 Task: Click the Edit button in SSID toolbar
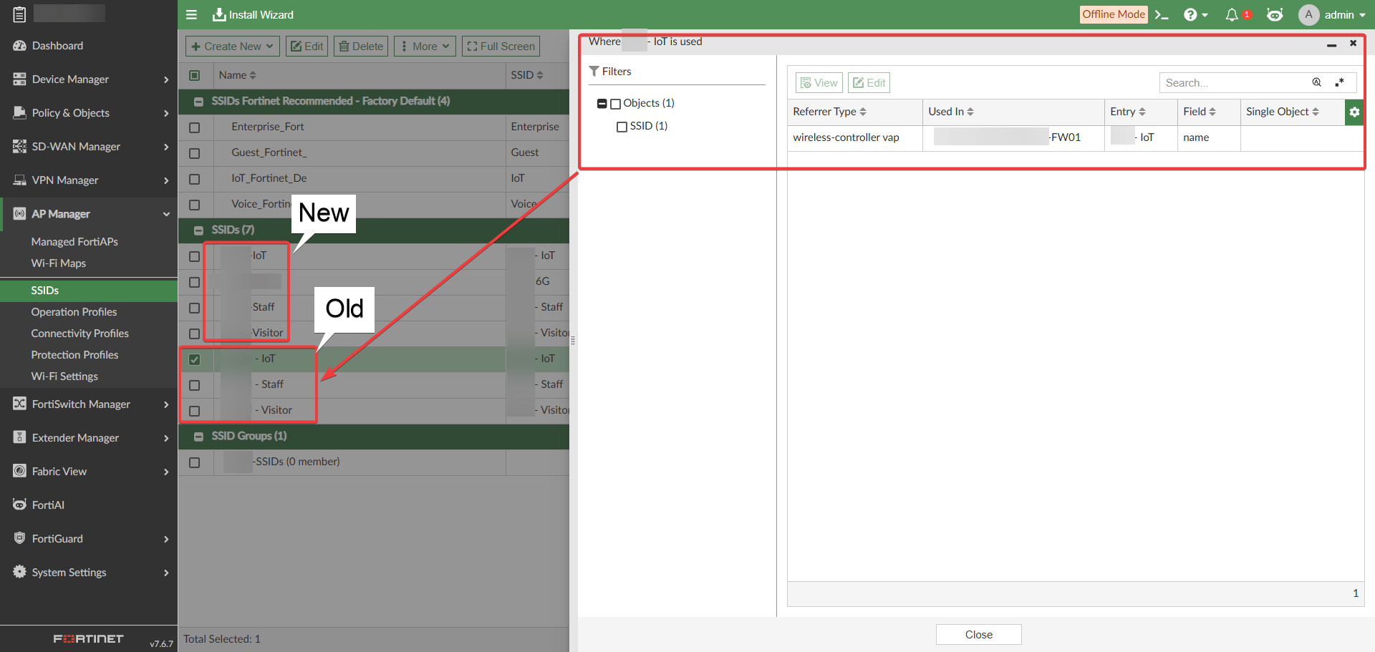(307, 46)
